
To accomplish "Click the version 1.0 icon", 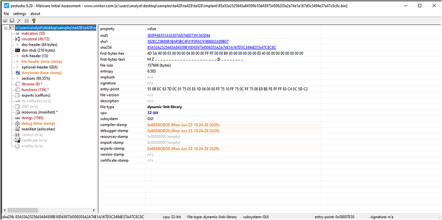I will pyautogui.click(x=17, y=135).
